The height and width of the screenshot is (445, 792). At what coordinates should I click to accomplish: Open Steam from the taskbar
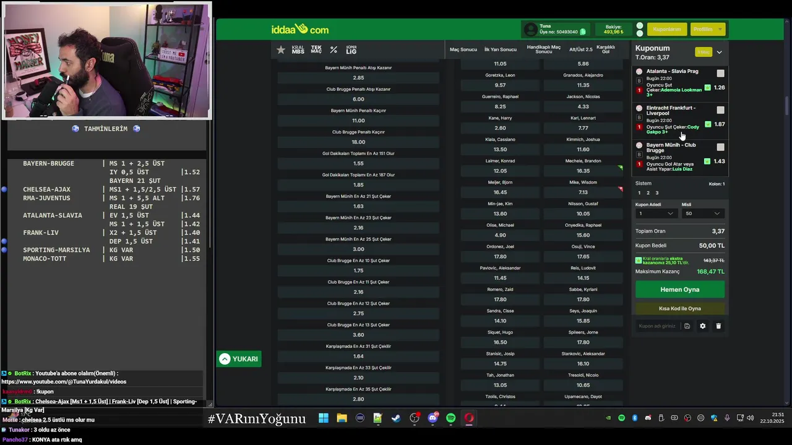(x=396, y=418)
